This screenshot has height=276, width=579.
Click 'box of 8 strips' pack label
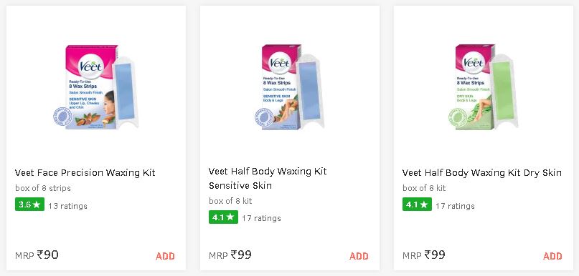tap(43, 189)
